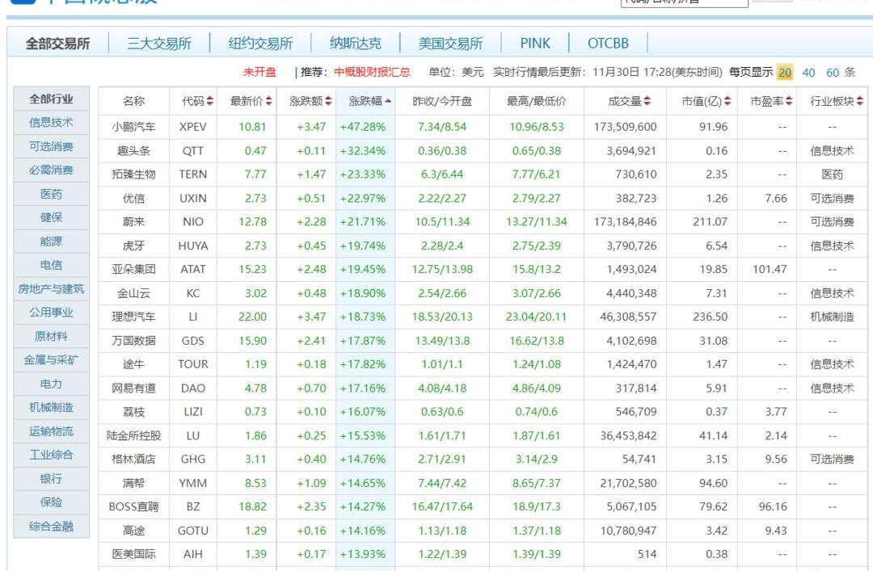The image size is (873, 571).
Task: Show 60 rows per page
Action: pos(833,73)
